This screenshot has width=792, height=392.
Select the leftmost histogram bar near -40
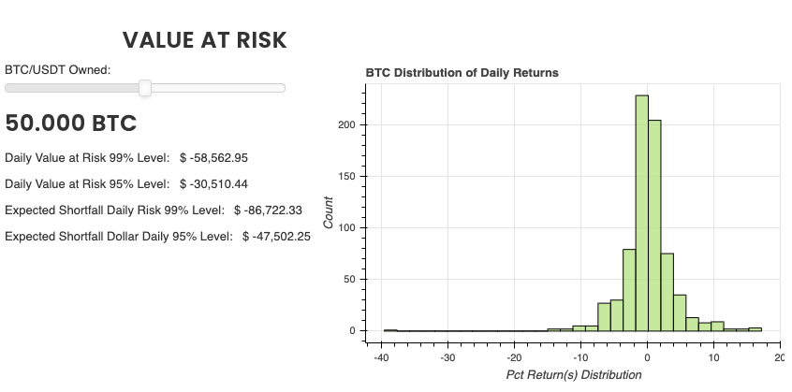[390, 330]
